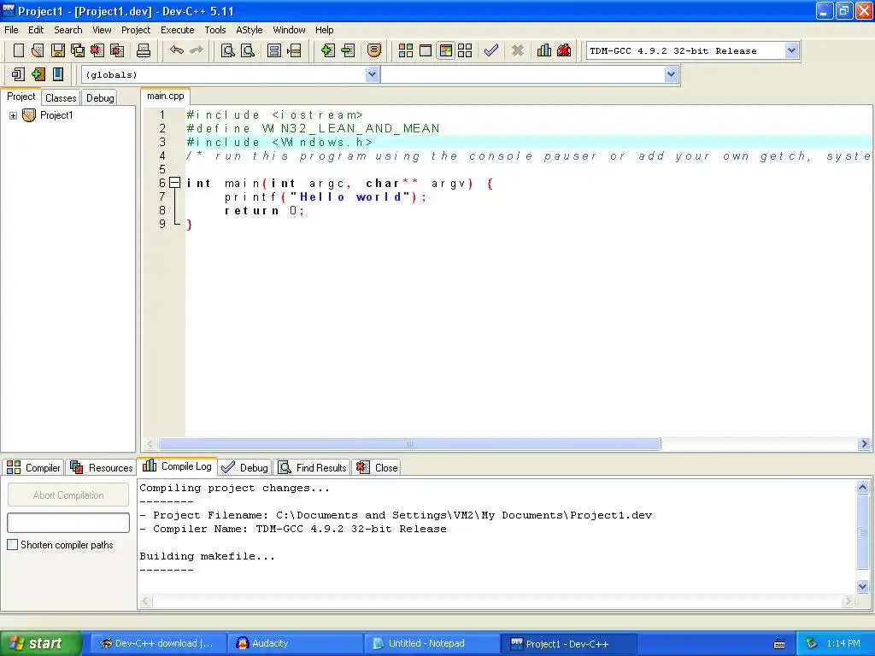Viewport: 875px width, 656px height.
Task: Open compiler set dropdown TDM-GCC 4.9.2
Action: [x=790, y=50]
